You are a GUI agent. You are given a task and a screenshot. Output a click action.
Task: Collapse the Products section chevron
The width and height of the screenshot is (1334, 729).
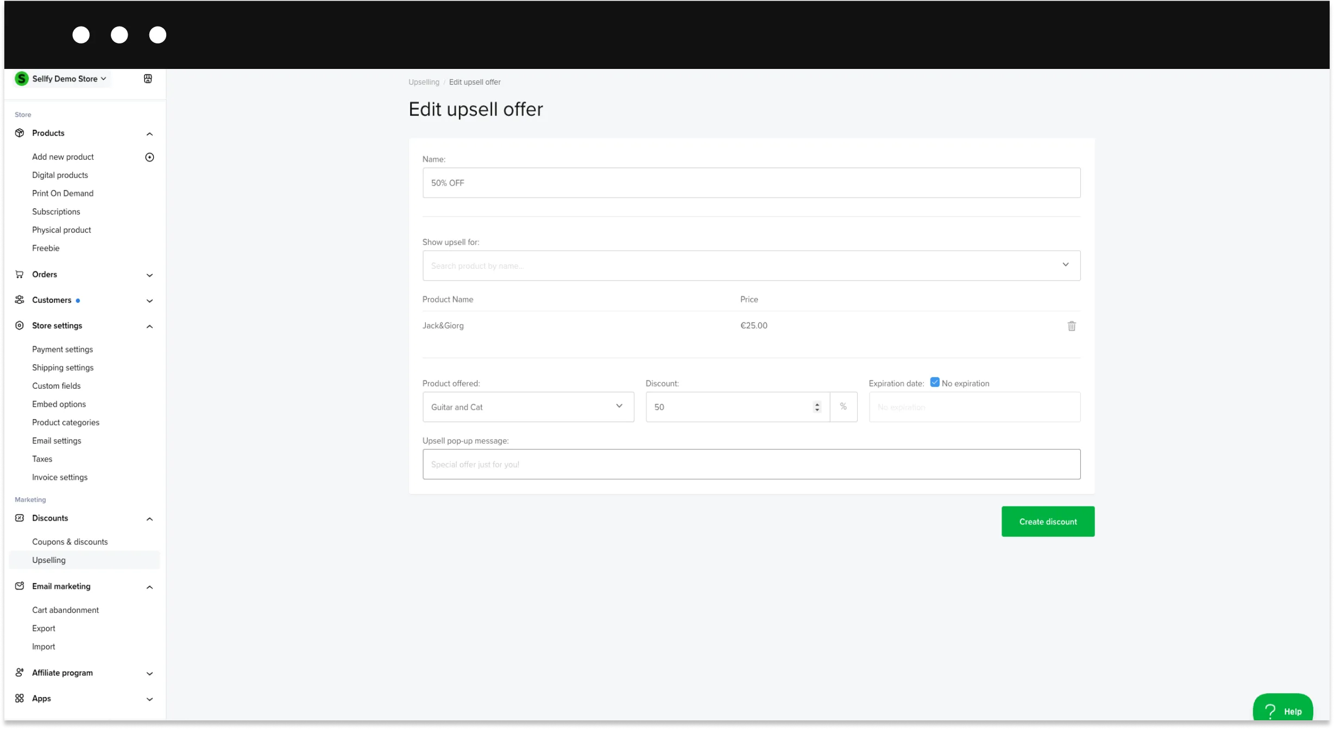coord(150,134)
